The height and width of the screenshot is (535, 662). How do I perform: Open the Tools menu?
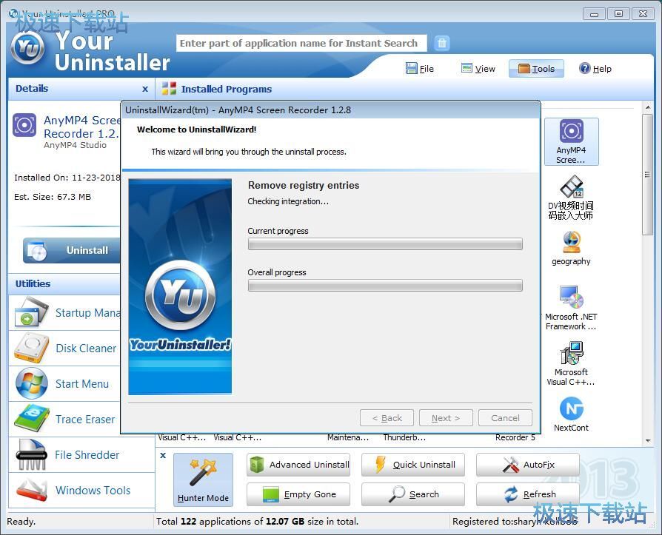(x=536, y=68)
